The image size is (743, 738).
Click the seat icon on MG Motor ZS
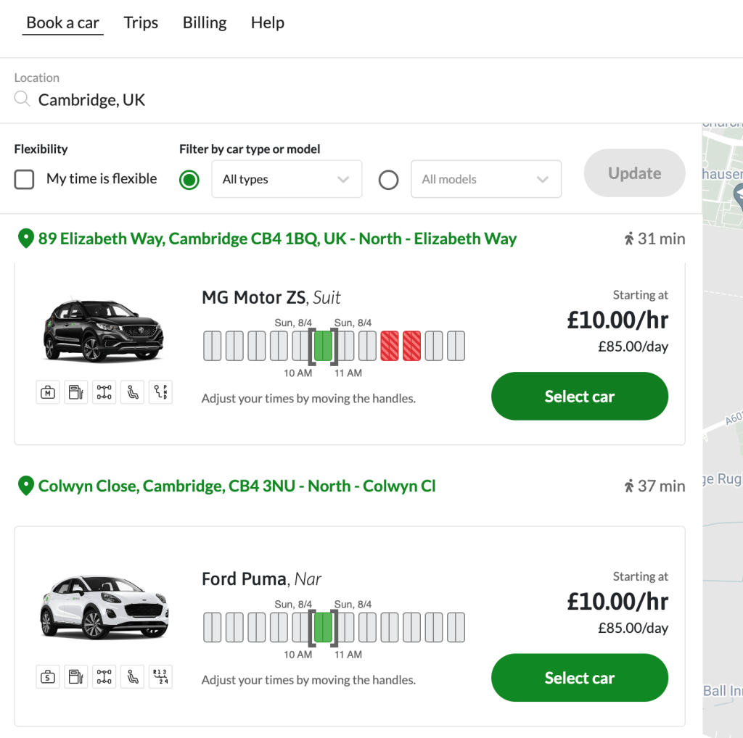(132, 392)
